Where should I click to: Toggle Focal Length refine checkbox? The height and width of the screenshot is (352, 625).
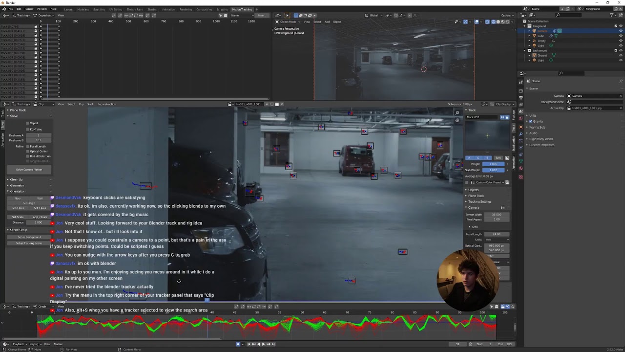click(28, 146)
